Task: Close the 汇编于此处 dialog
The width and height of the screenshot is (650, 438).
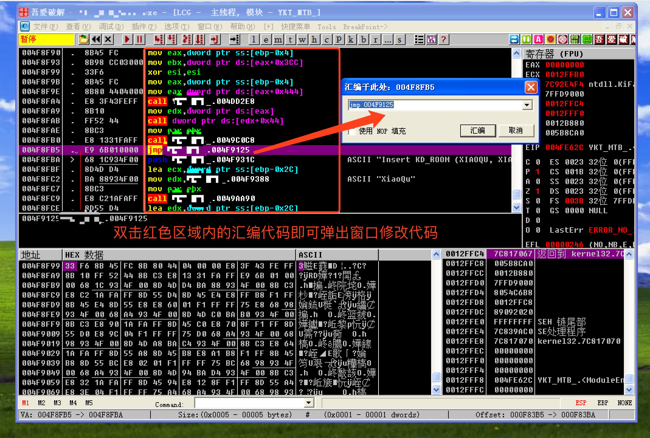Action: (x=531, y=87)
